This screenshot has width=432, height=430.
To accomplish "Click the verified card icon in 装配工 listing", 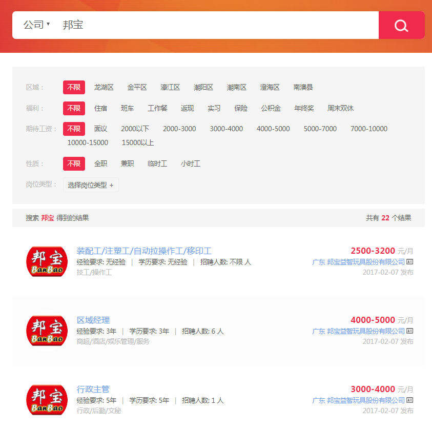I will coord(409,262).
